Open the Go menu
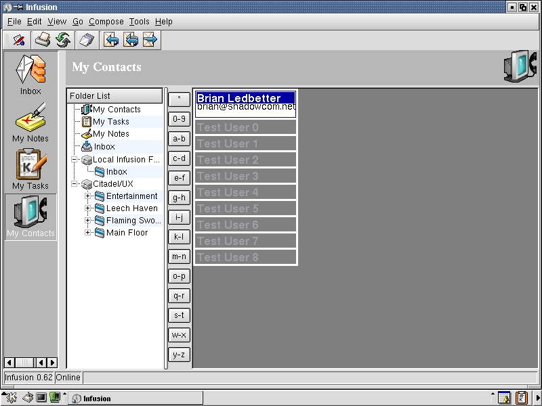542x406 pixels. click(x=78, y=22)
